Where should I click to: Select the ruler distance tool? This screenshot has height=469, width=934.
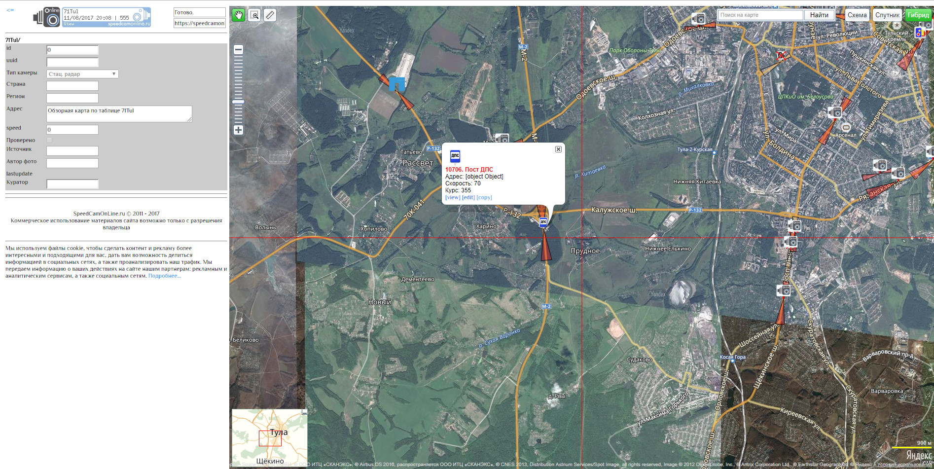pyautogui.click(x=270, y=15)
